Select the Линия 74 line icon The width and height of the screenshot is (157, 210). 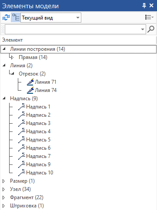pyautogui.click(x=30, y=90)
